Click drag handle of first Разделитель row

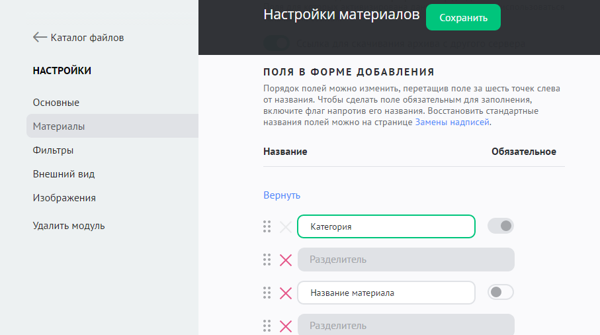click(x=267, y=260)
